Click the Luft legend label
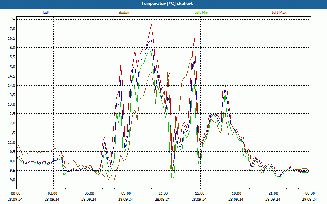This screenshot has width=327, height=204. [46, 13]
